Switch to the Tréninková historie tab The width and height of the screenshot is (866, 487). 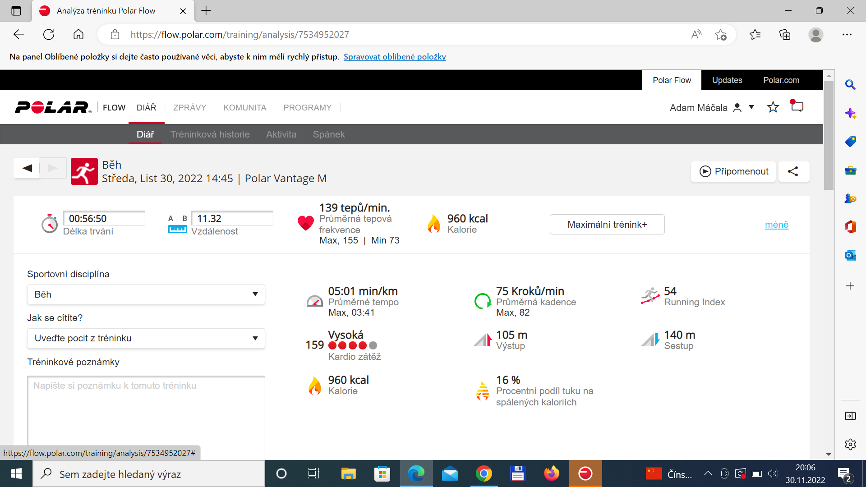click(210, 134)
